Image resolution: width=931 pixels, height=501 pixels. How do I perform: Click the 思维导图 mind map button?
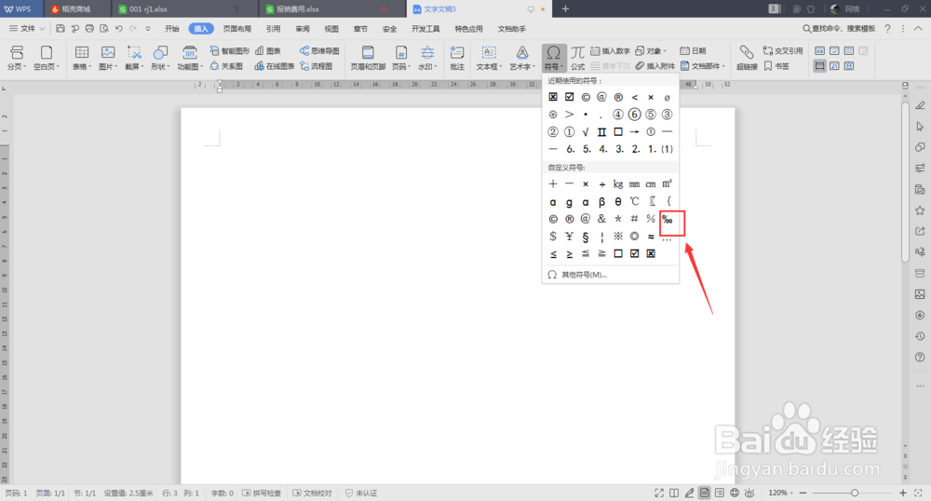(x=319, y=51)
